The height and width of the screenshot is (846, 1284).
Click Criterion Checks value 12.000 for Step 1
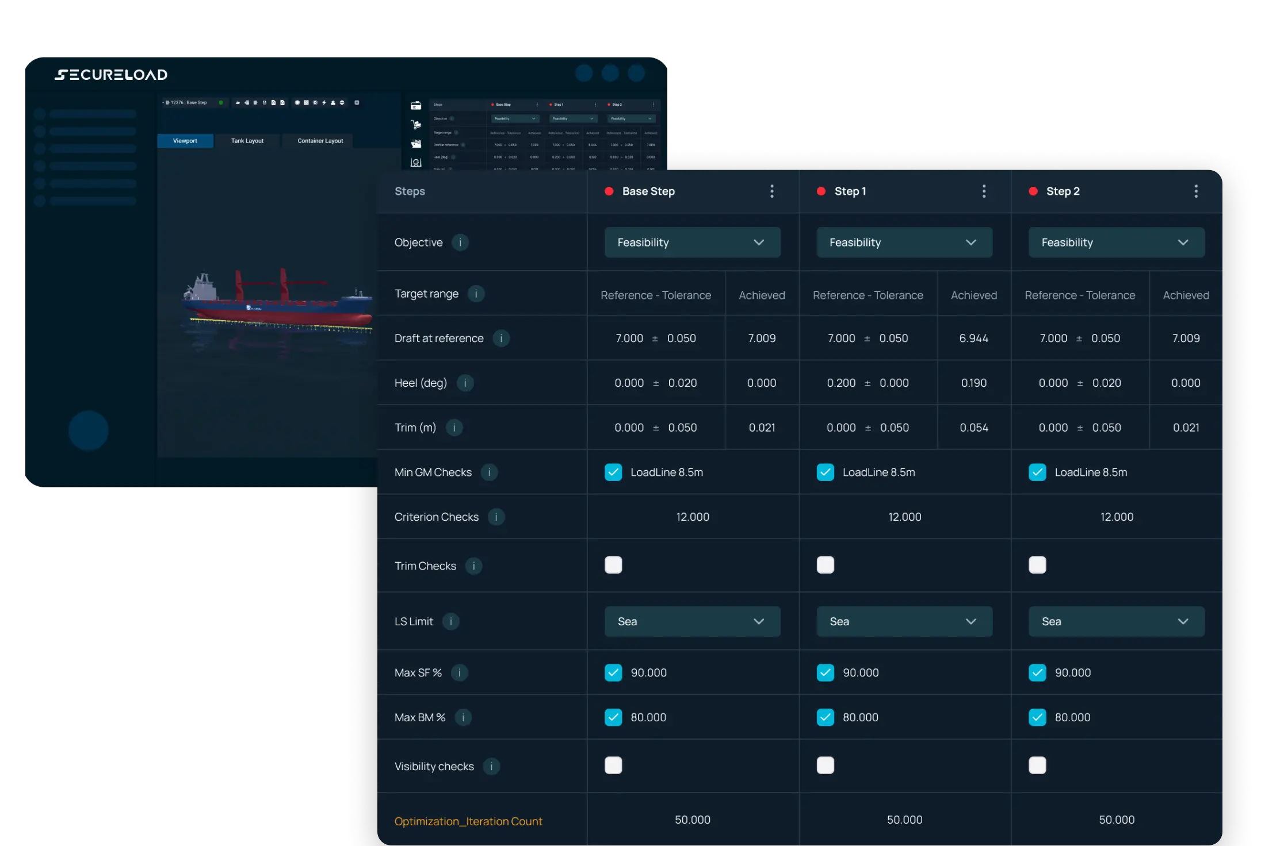904,517
